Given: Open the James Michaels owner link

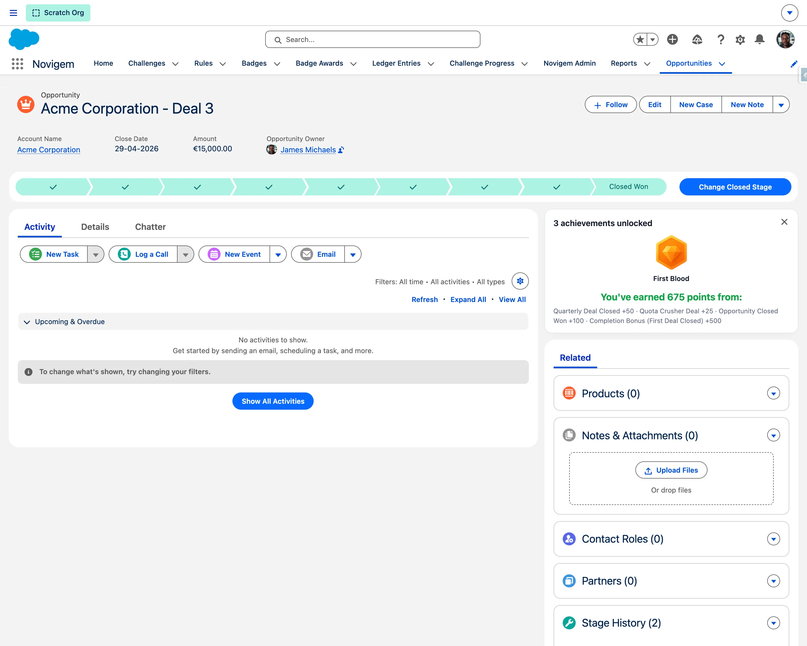Looking at the screenshot, I should (x=308, y=150).
